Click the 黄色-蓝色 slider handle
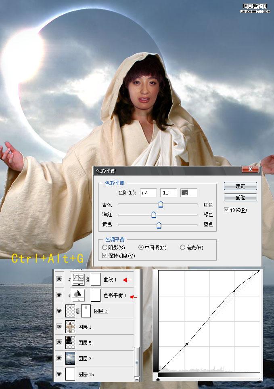The height and width of the screenshot is (389, 274). click(x=159, y=225)
